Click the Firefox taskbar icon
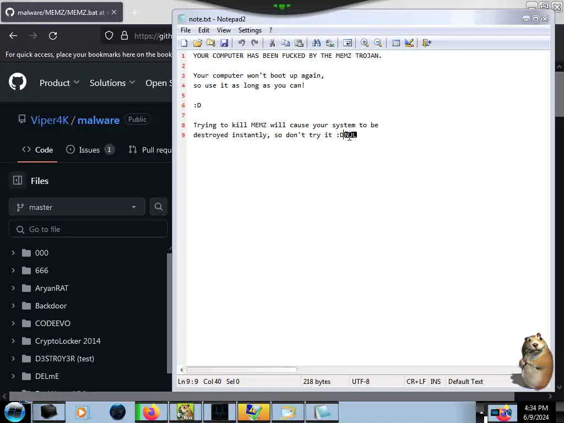Viewport: 564px width, 423px height. 151,412
